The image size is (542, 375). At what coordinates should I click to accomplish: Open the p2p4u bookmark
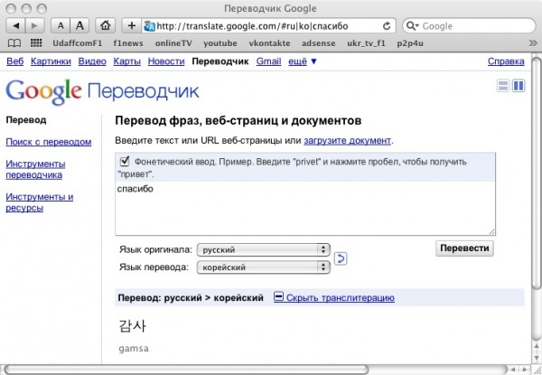(x=410, y=43)
